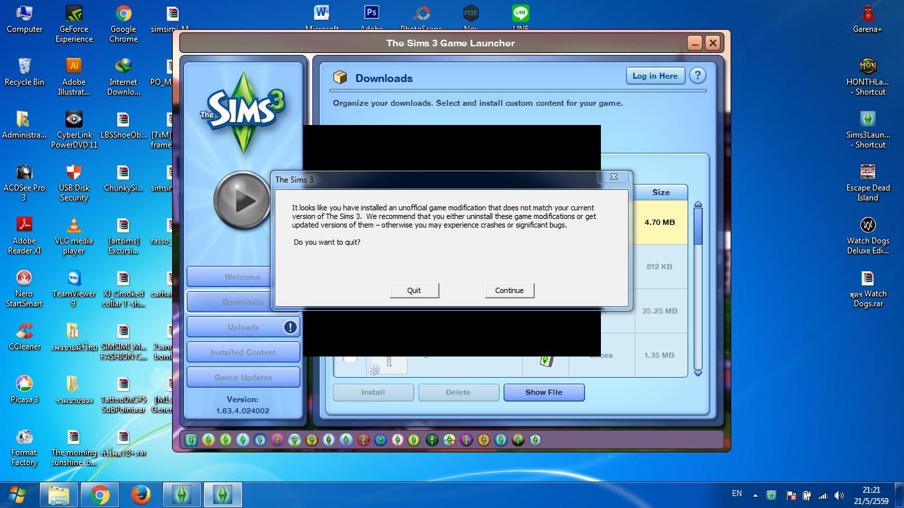Open Firefox from the taskbar
The width and height of the screenshot is (904, 508).
[x=140, y=495]
